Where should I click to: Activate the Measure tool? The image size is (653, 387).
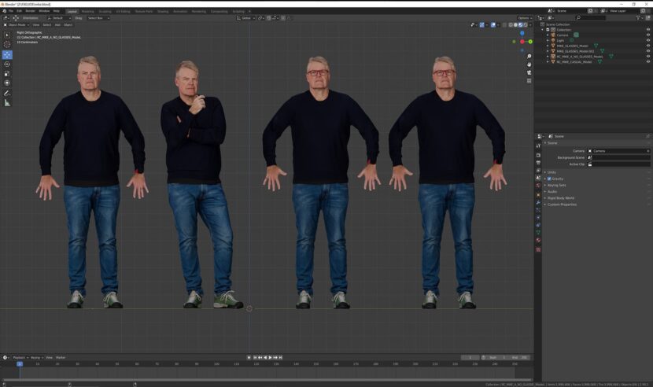[x=7, y=102]
